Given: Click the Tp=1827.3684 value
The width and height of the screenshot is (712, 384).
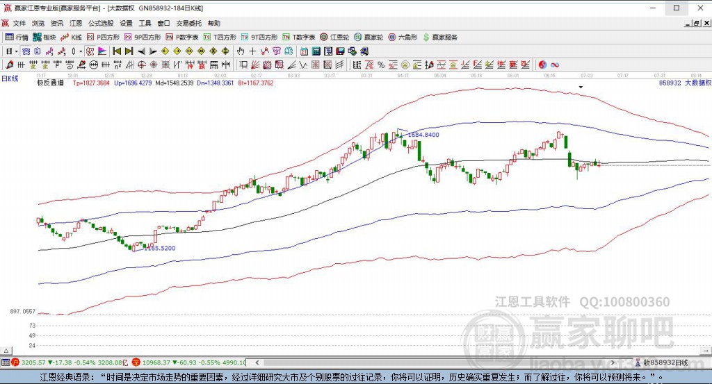Looking at the screenshot, I should tap(91, 83).
